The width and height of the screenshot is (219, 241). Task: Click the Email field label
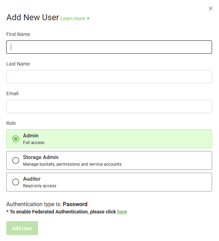[x=12, y=93]
